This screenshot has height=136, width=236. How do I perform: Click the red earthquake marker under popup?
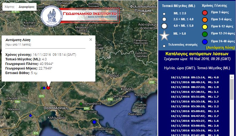click(x=48, y=87)
